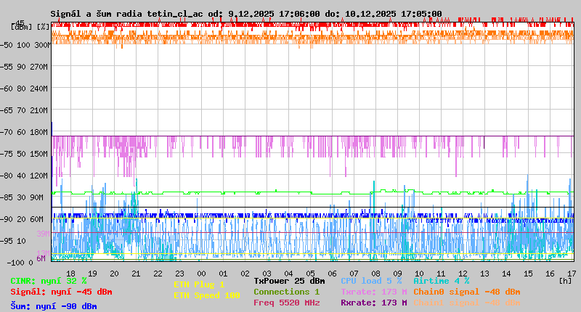The width and height of the screenshot is (581, 312).
Task: Click the '-60 80 240M' y-axis label
Action: click(24, 89)
